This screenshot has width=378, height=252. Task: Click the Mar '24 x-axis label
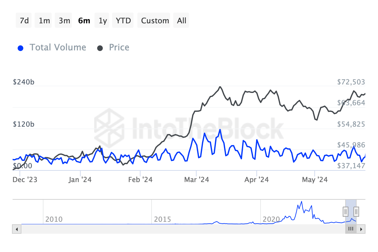click(197, 180)
